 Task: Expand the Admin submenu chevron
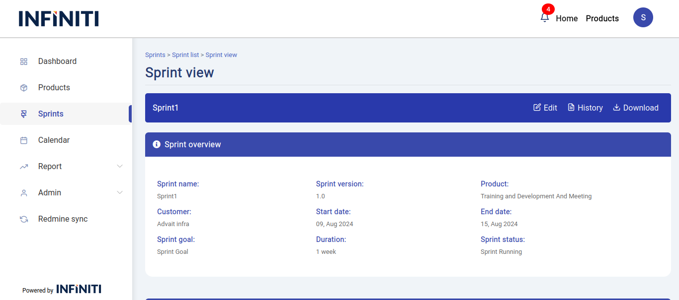[120, 192]
